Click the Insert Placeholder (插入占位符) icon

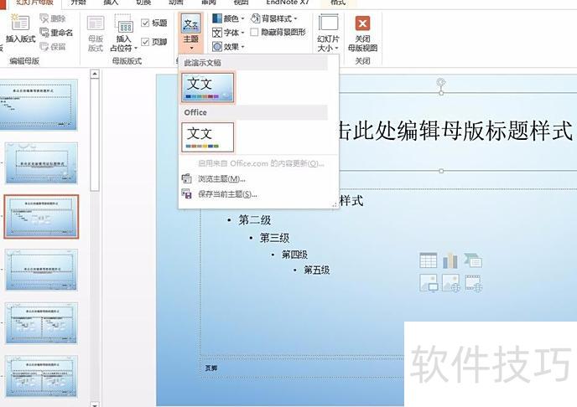[x=123, y=24]
